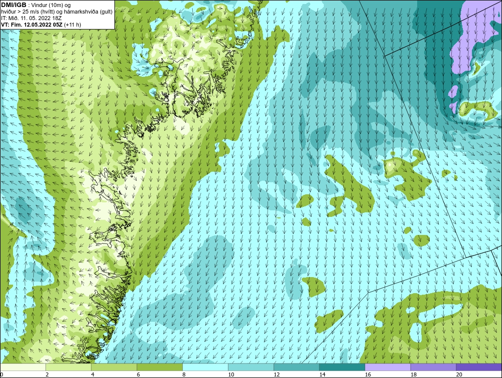Click the legend scale label '2'
502x378 pixels.
pos(47,374)
